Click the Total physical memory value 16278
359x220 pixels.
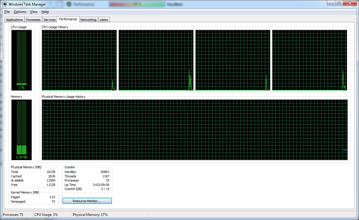[x=51, y=172]
